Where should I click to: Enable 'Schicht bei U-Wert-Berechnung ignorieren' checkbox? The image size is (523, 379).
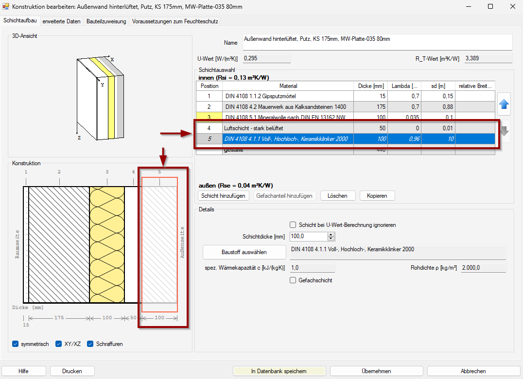click(x=293, y=225)
